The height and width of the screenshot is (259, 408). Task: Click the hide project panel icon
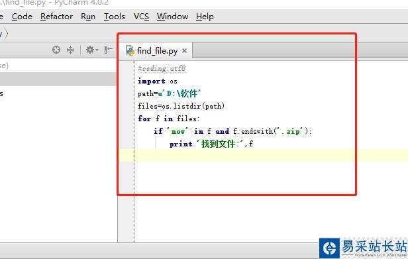click(108, 50)
